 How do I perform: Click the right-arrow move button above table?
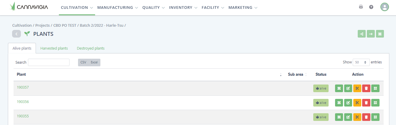[x=371, y=34]
